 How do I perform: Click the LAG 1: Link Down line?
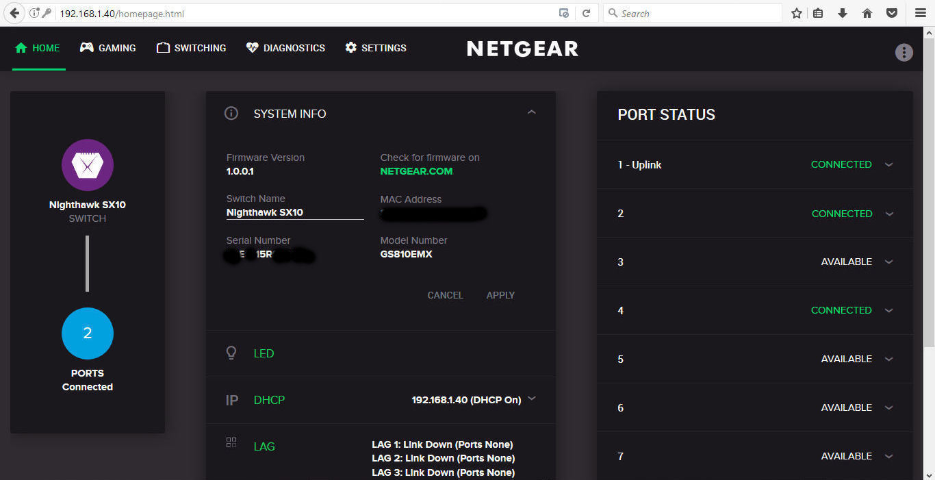[x=442, y=444]
